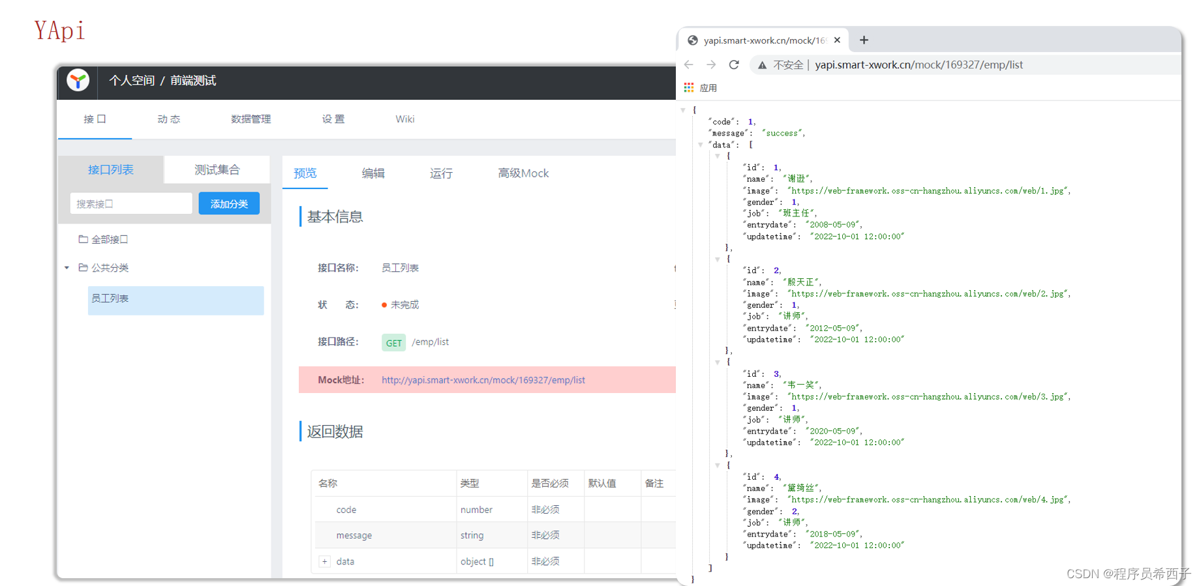Expand the data row plus icon
Viewport: 1201px width, 586px height.
tap(324, 561)
